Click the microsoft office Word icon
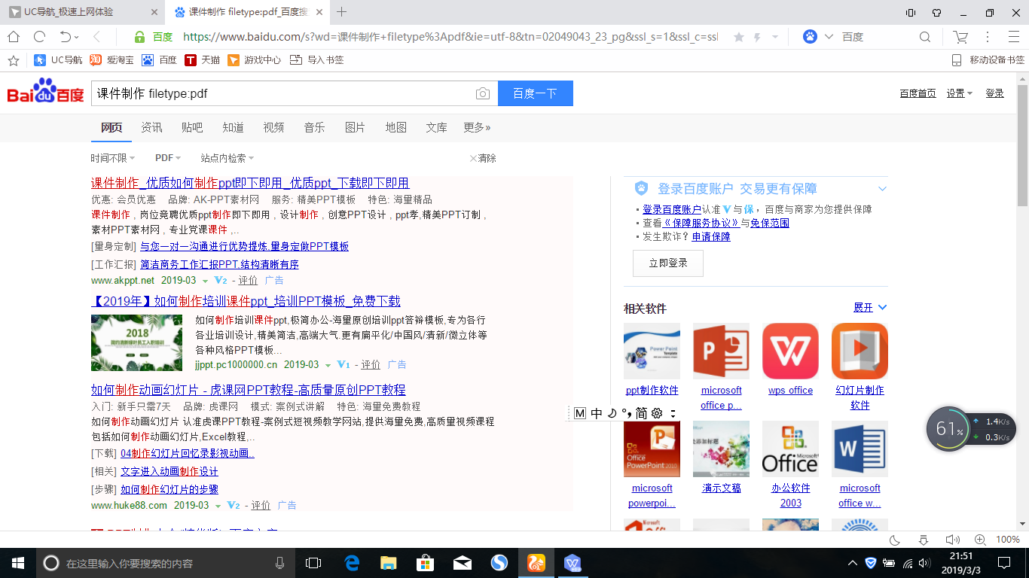The width and height of the screenshot is (1029, 578). click(x=860, y=449)
